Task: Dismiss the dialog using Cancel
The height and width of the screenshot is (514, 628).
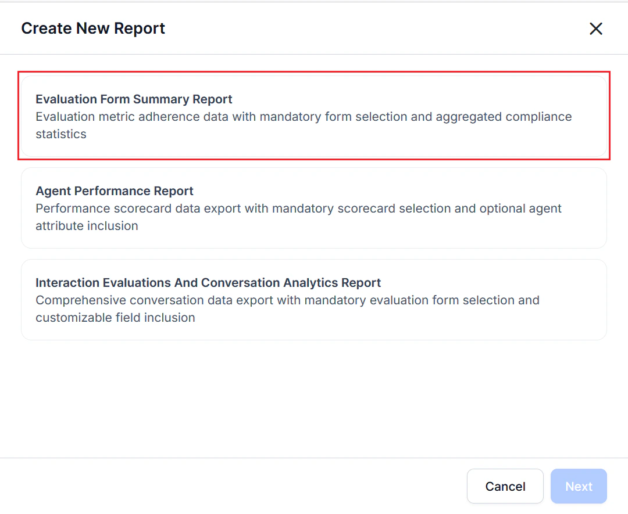Action: [505, 486]
